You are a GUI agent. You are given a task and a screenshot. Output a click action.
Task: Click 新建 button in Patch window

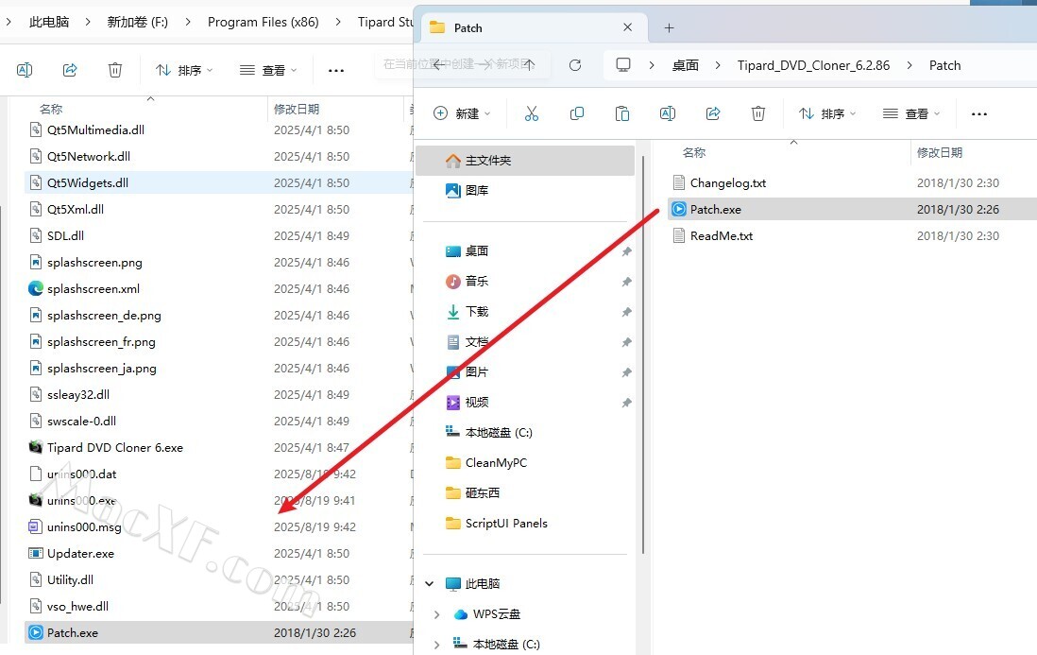[462, 113]
